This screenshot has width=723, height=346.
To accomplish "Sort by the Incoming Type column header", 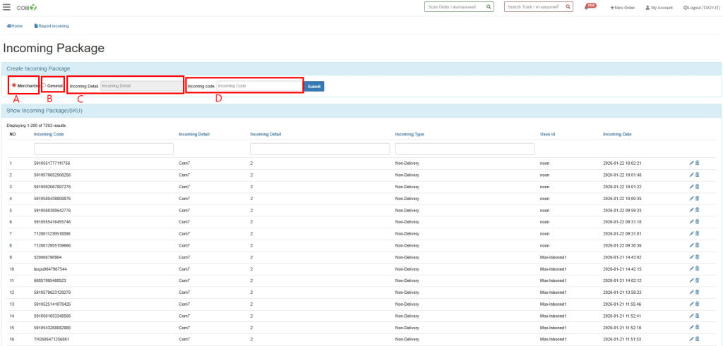I will (410, 133).
